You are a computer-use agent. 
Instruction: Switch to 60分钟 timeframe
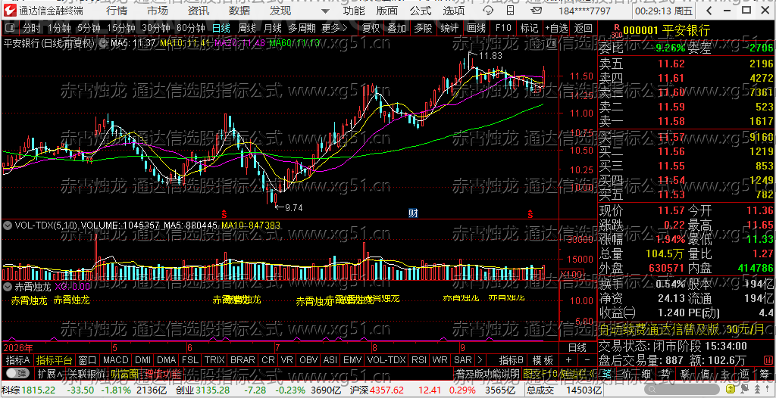point(190,28)
